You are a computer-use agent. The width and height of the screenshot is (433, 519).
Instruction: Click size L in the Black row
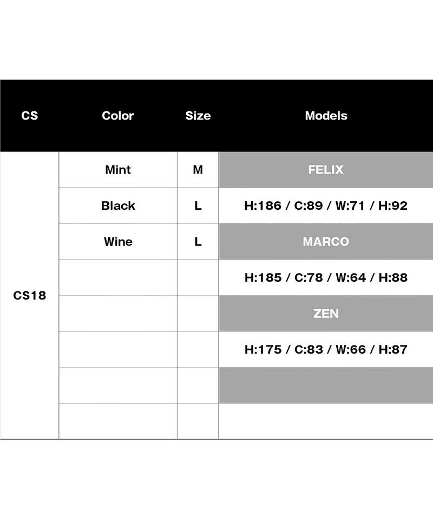tap(198, 206)
